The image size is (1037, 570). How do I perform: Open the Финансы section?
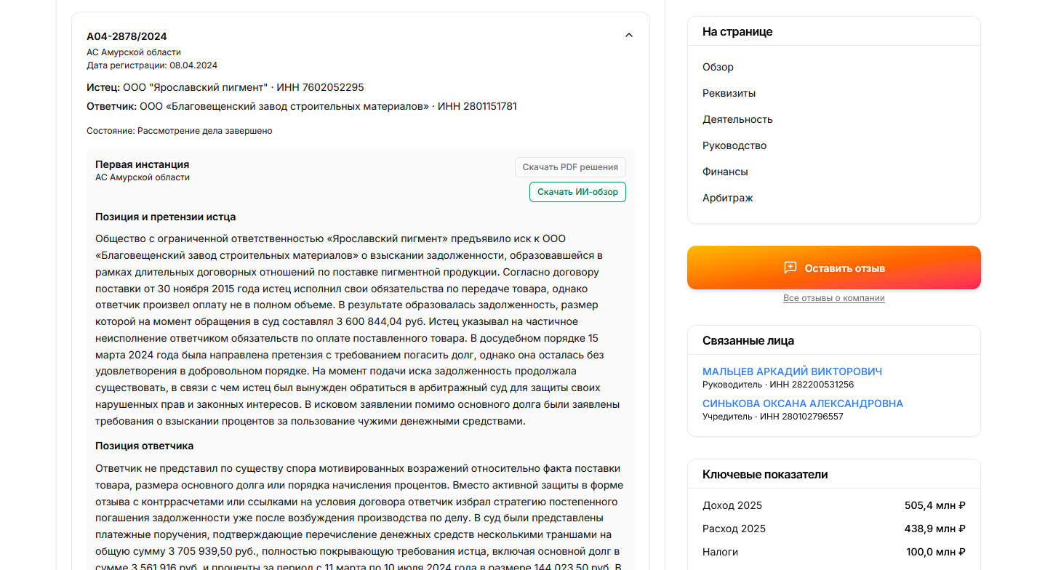725,172
